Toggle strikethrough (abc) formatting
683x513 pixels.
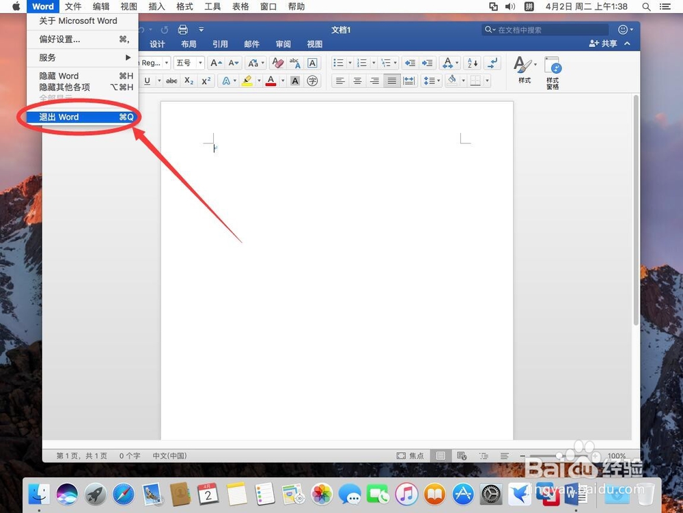pos(171,81)
